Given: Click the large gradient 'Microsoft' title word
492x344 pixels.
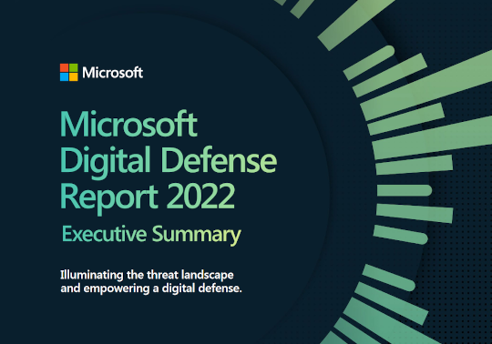Looking at the screenshot, I should [x=128, y=124].
